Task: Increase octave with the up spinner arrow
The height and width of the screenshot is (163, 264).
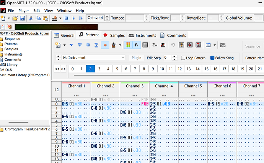Action: [x=107, y=16]
